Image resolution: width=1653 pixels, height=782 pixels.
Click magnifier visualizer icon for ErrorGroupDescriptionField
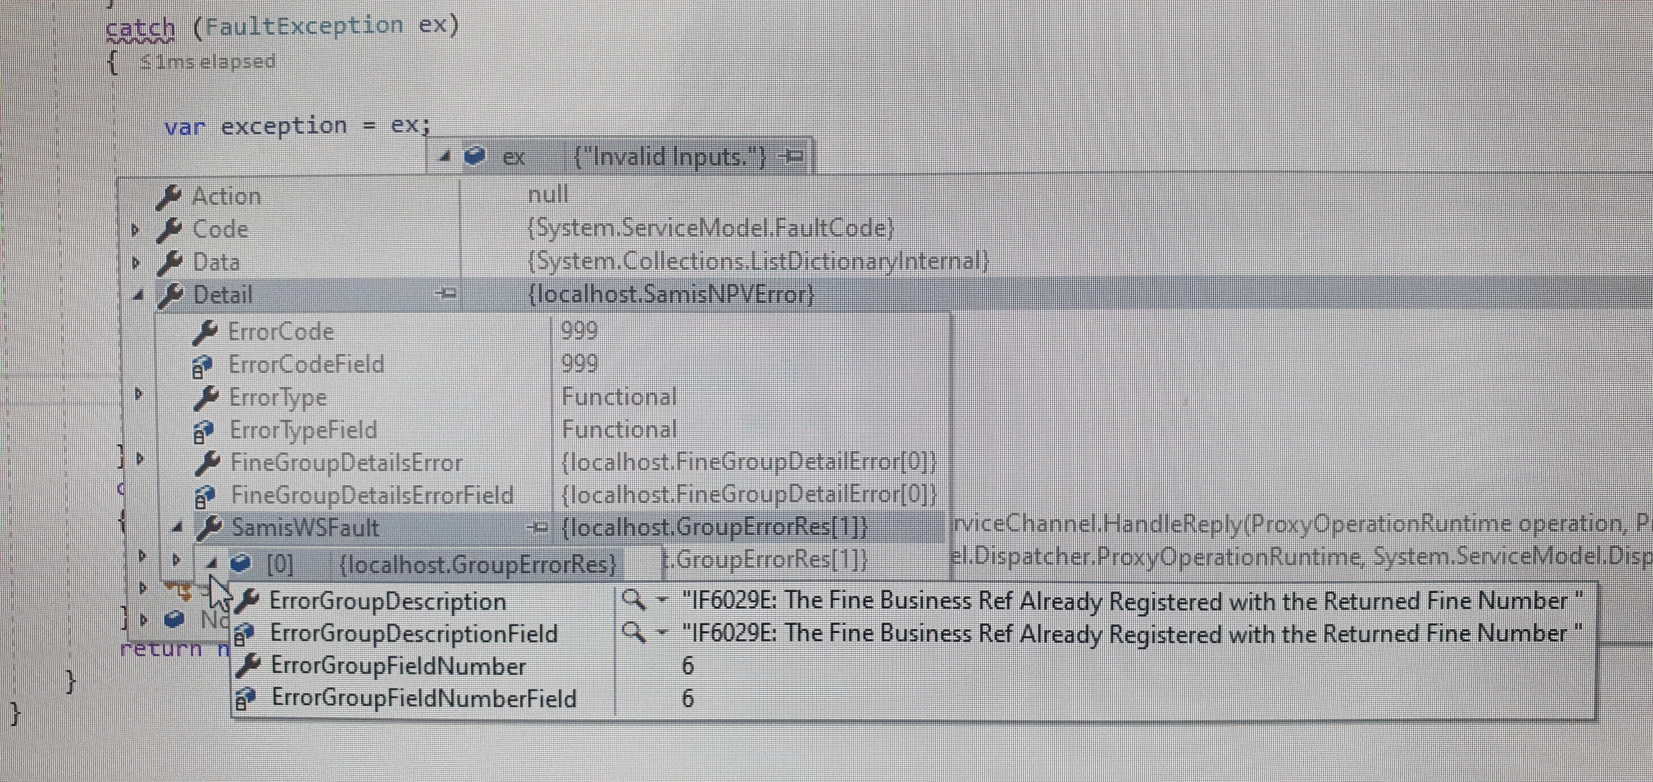click(x=633, y=632)
